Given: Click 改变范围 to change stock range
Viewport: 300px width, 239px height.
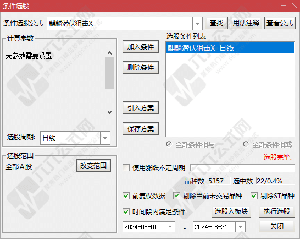Looking at the screenshot, I should [93, 166].
